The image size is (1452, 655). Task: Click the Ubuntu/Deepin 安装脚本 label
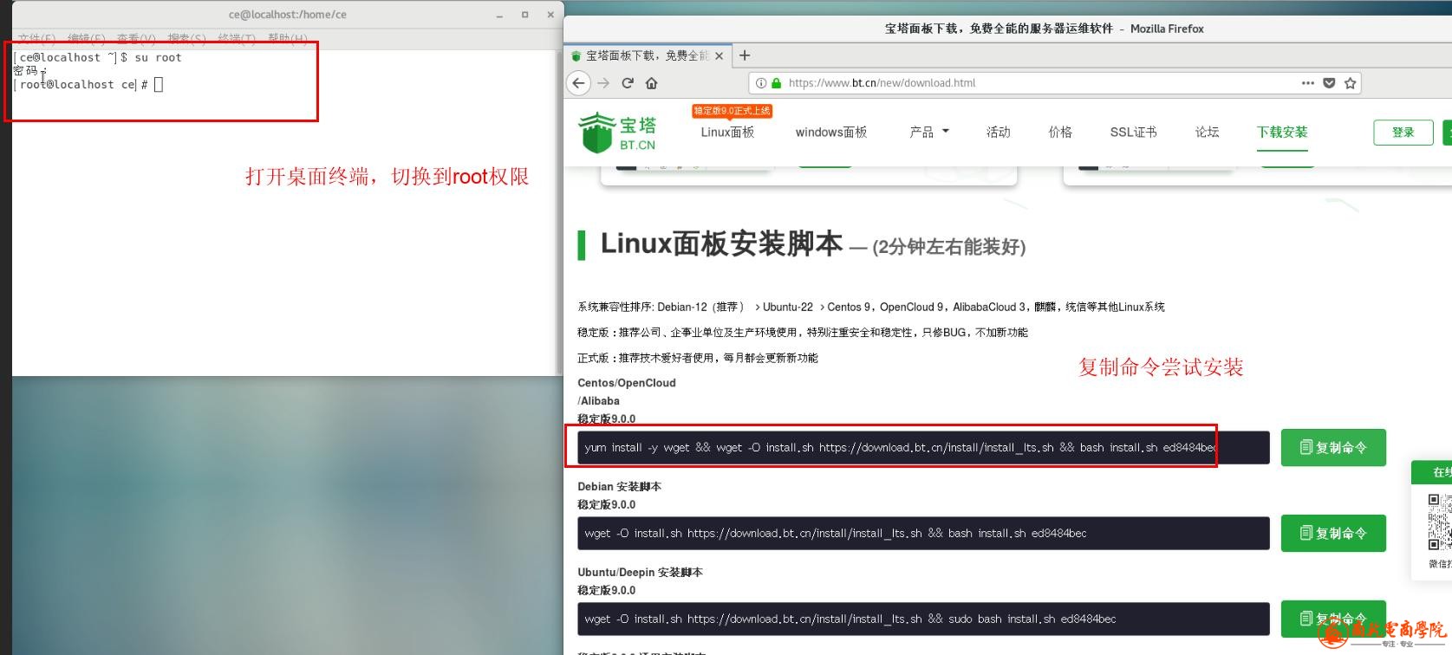point(640,573)
